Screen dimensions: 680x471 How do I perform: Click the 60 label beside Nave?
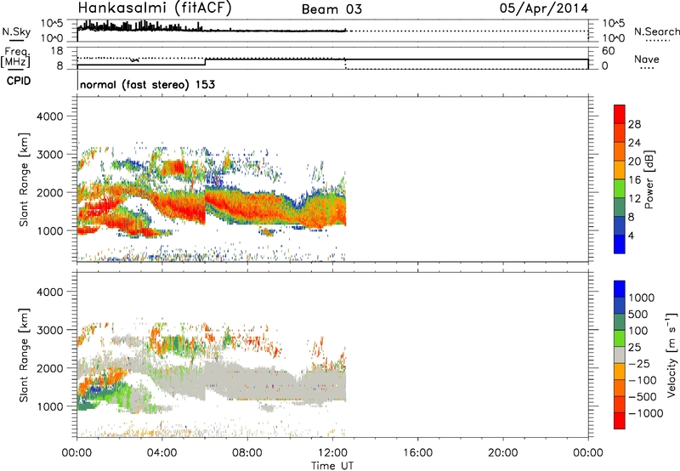[x=609, y=51]
